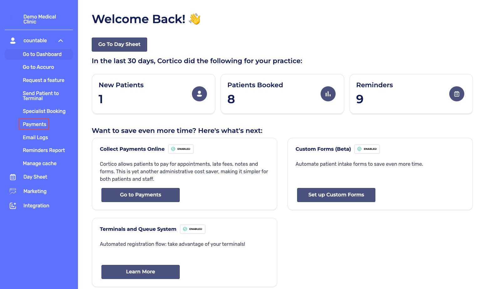Viewport: 479px width, 289px height.
Task: Click the Reminders calendar icon
Action: click(457, 94)
